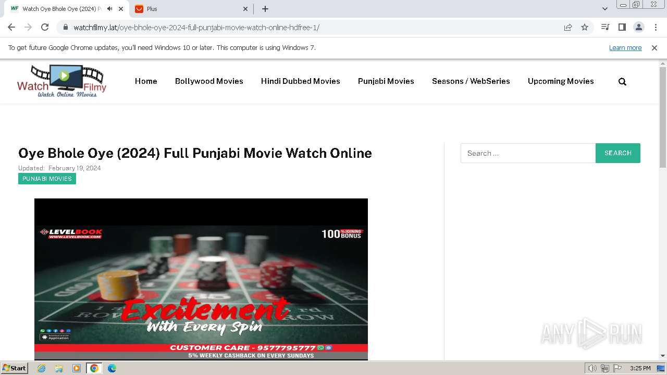Screen dimensions: 667x375
Task: Click the green SEARCH button
Action: pyautogui.click(x=618, y=153)
